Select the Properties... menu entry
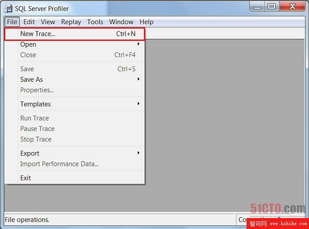Viewport: 309px width, 229px height. [74, 90]
